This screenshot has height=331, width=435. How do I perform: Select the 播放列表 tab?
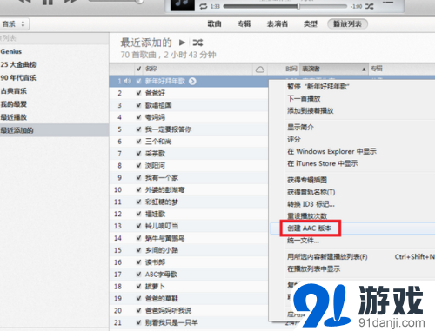(347, 23)
